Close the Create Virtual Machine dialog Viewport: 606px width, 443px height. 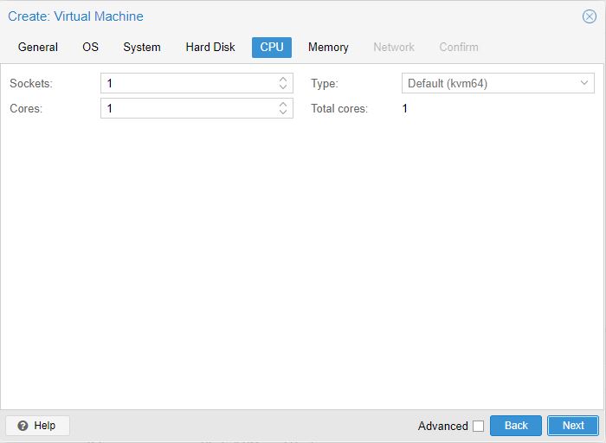click(590, 16)
